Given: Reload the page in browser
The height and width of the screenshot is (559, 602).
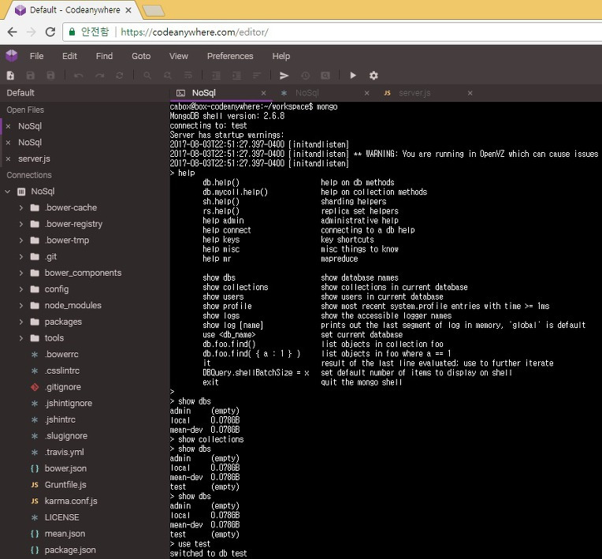Looking at the screenshot, I should [50, 32].
